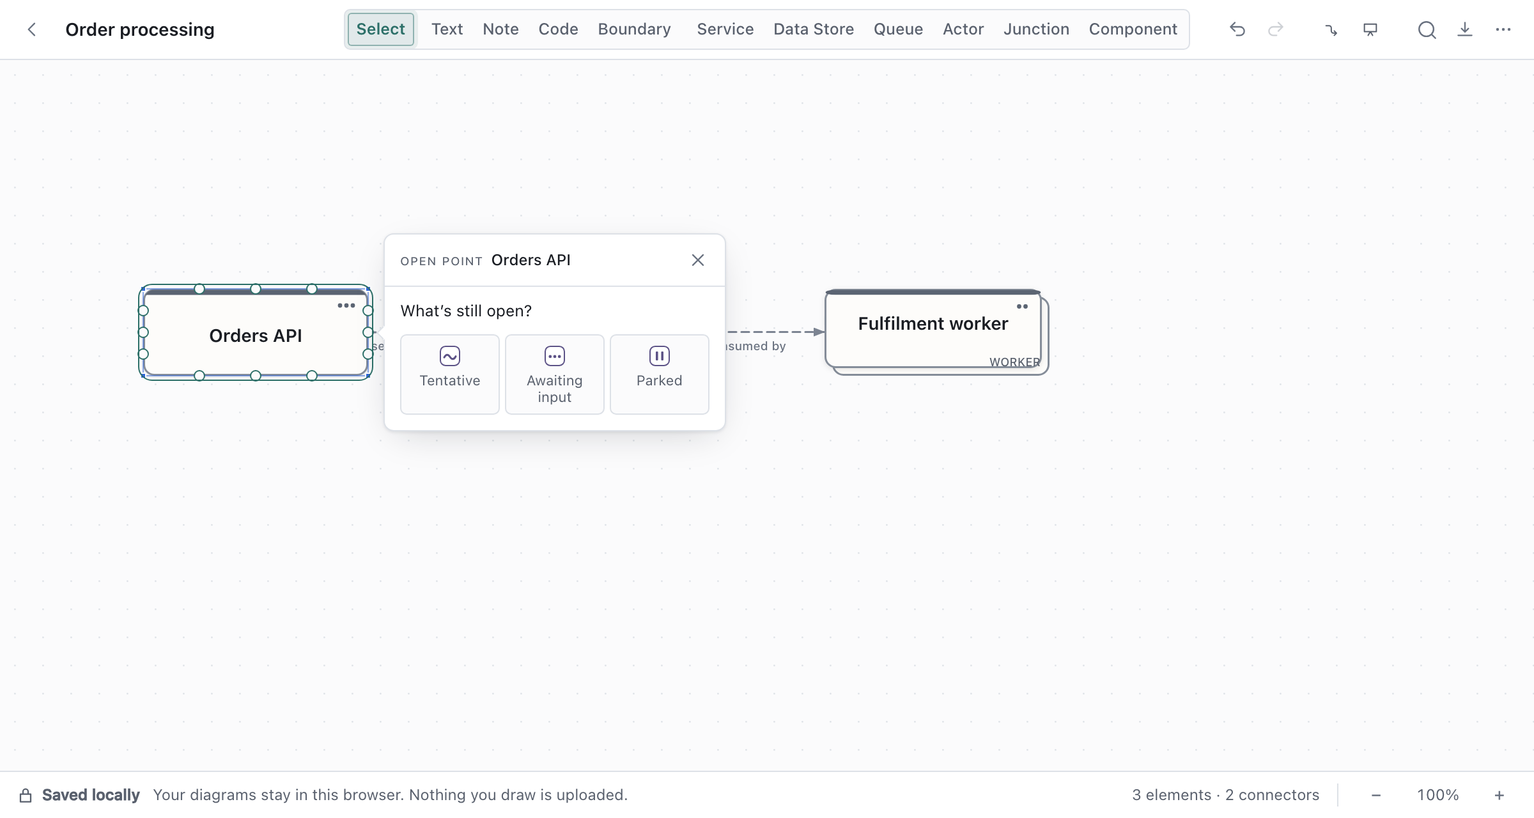Pick the Boundary tool
This screenshot has width=1534, height=818.
[634, 29]
